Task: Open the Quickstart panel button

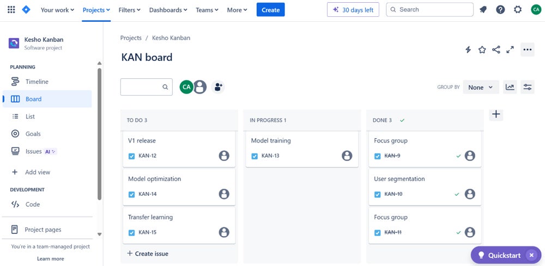Action: (500, 255)
